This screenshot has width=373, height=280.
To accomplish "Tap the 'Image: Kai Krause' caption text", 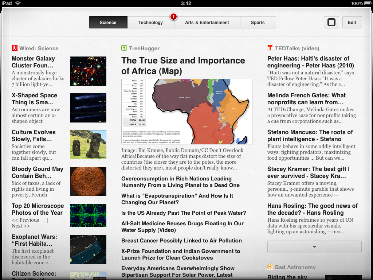I will coord(182,159).
